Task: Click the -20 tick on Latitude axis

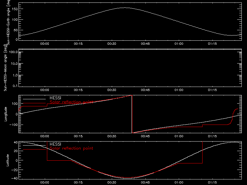Action: 15,170
